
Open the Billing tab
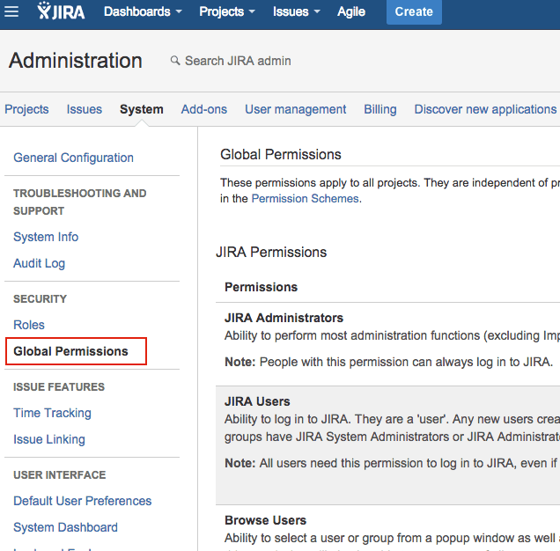coord(380,109)
